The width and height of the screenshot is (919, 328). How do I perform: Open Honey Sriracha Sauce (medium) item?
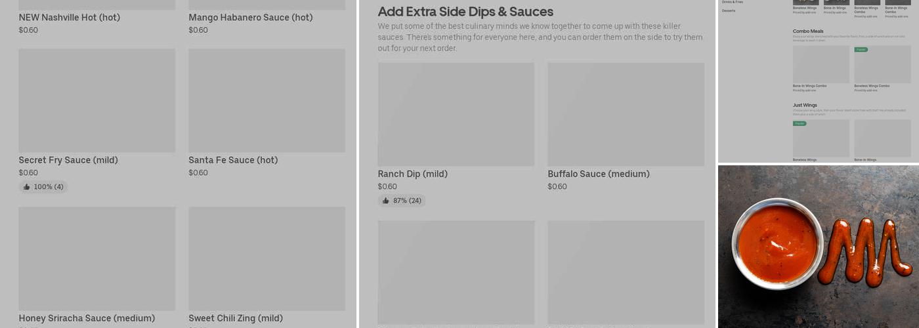(x=87, y=318)
